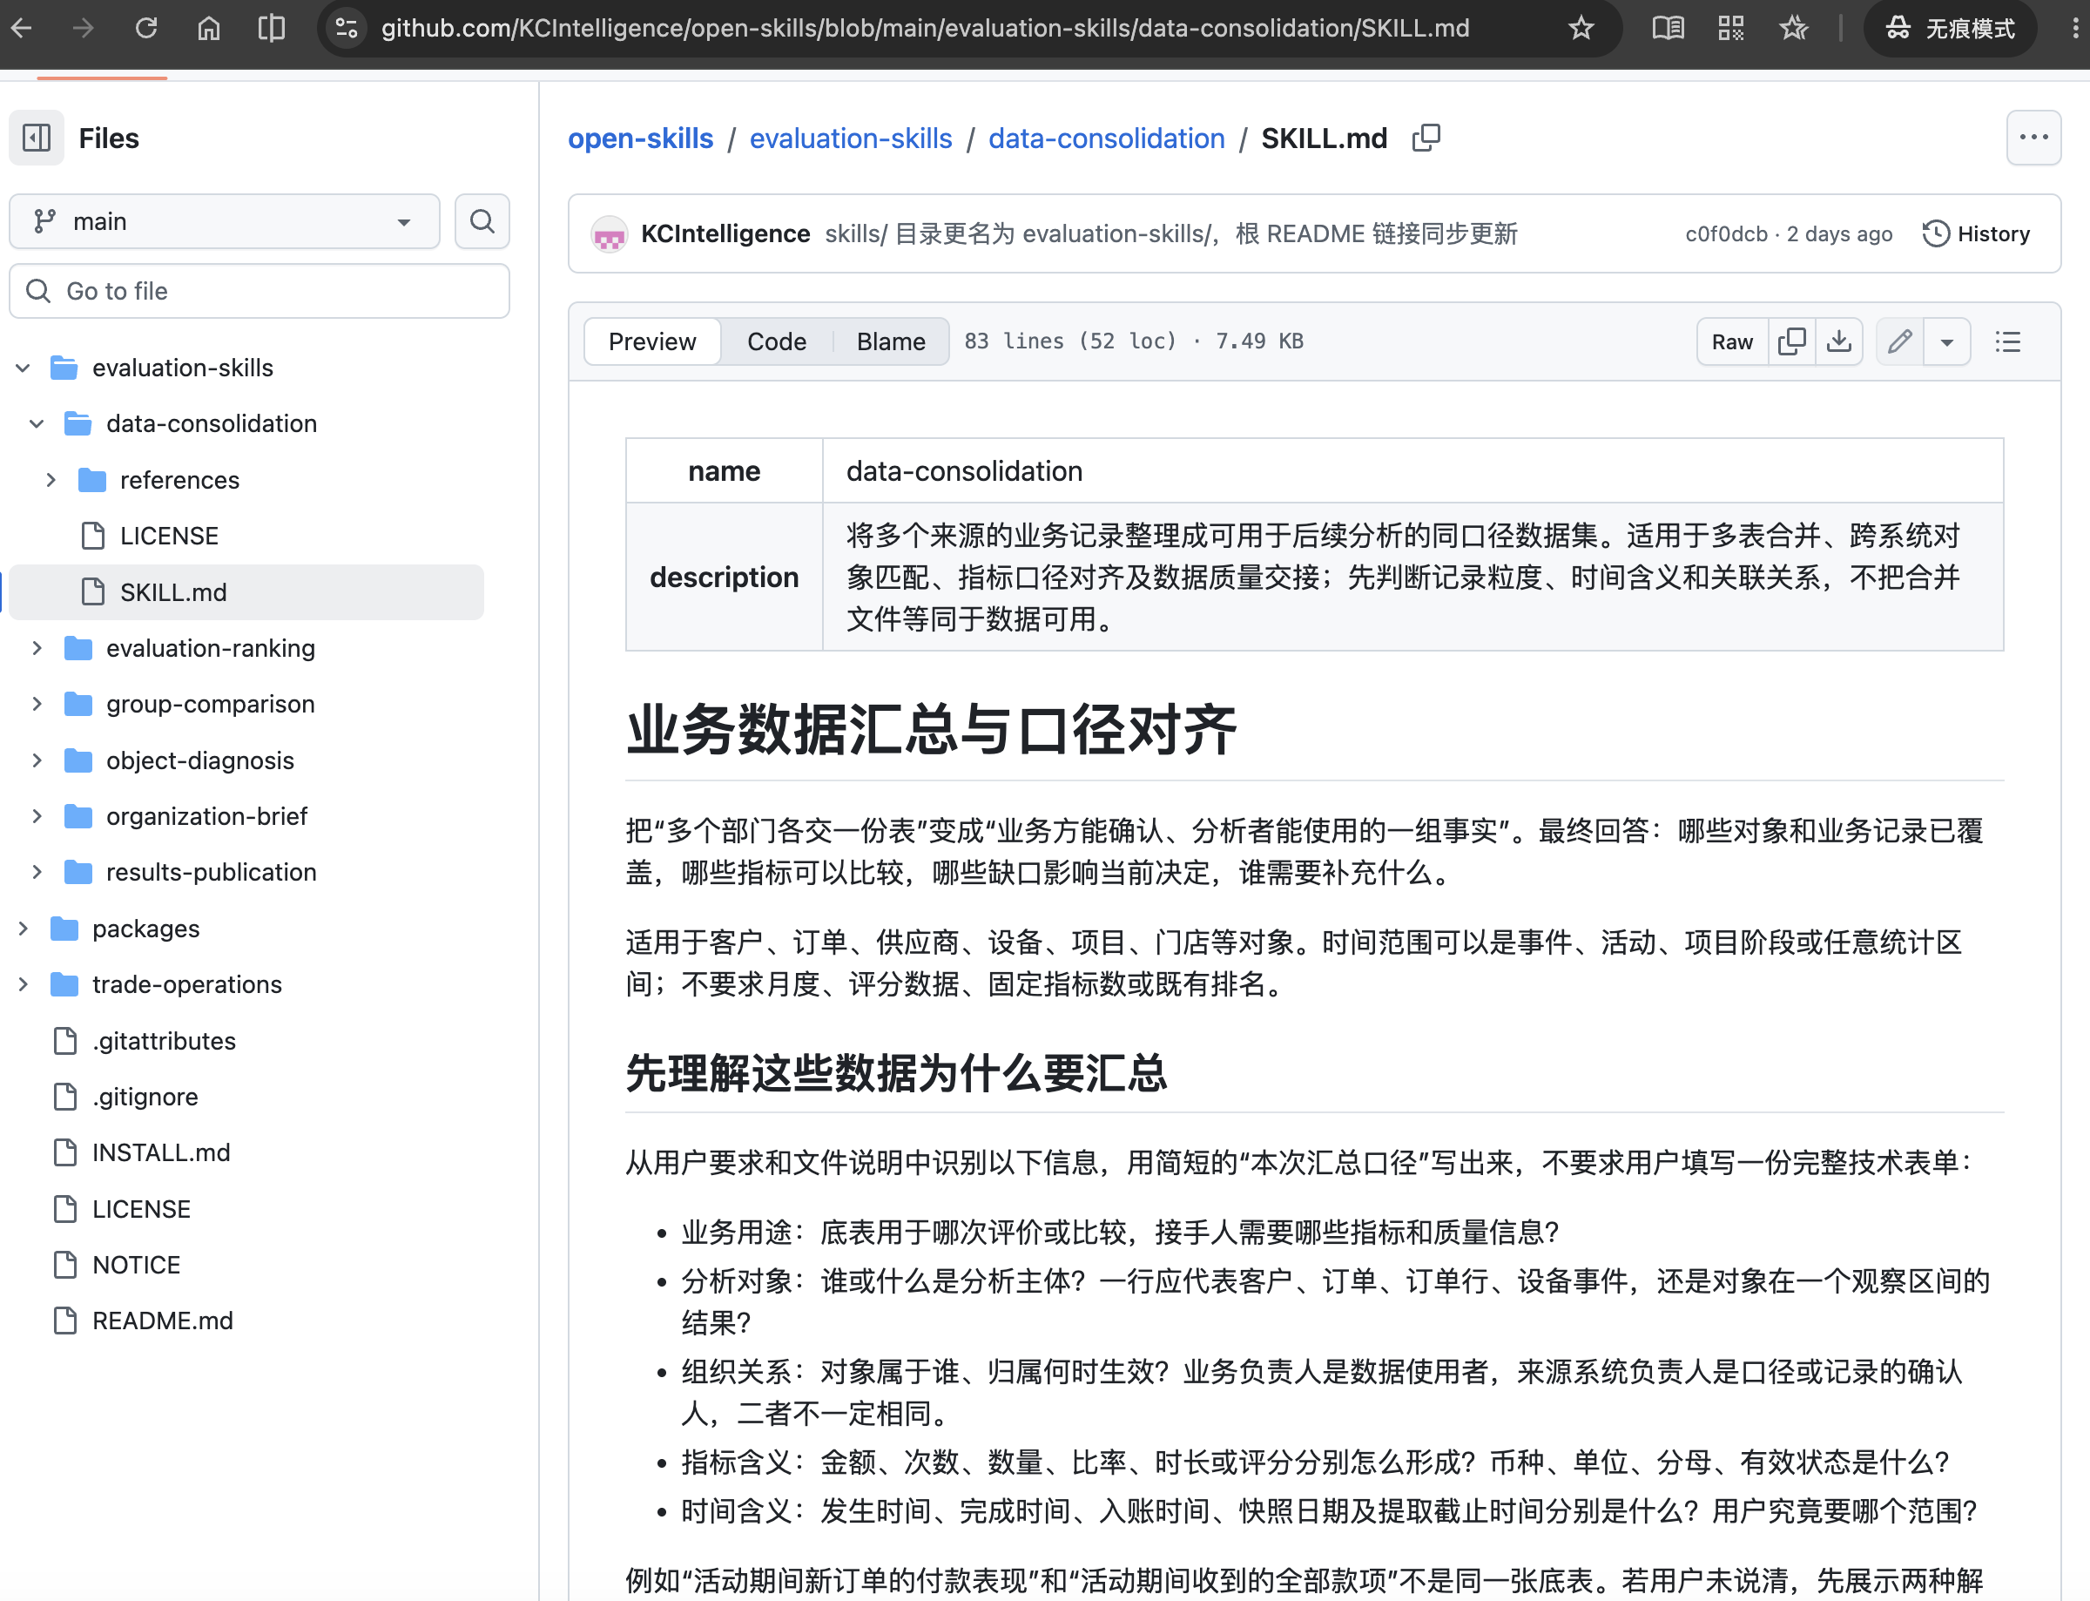Click the browser reload icon

[145, 29]
